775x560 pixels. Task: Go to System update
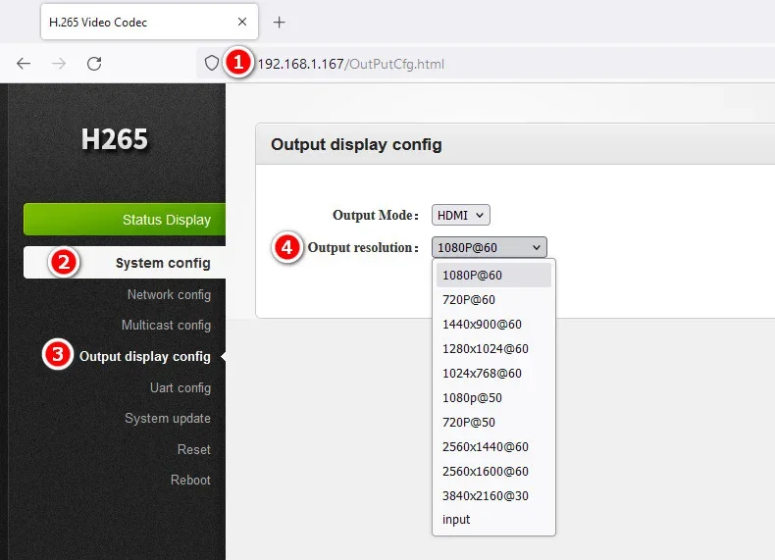tap(167, 418)
